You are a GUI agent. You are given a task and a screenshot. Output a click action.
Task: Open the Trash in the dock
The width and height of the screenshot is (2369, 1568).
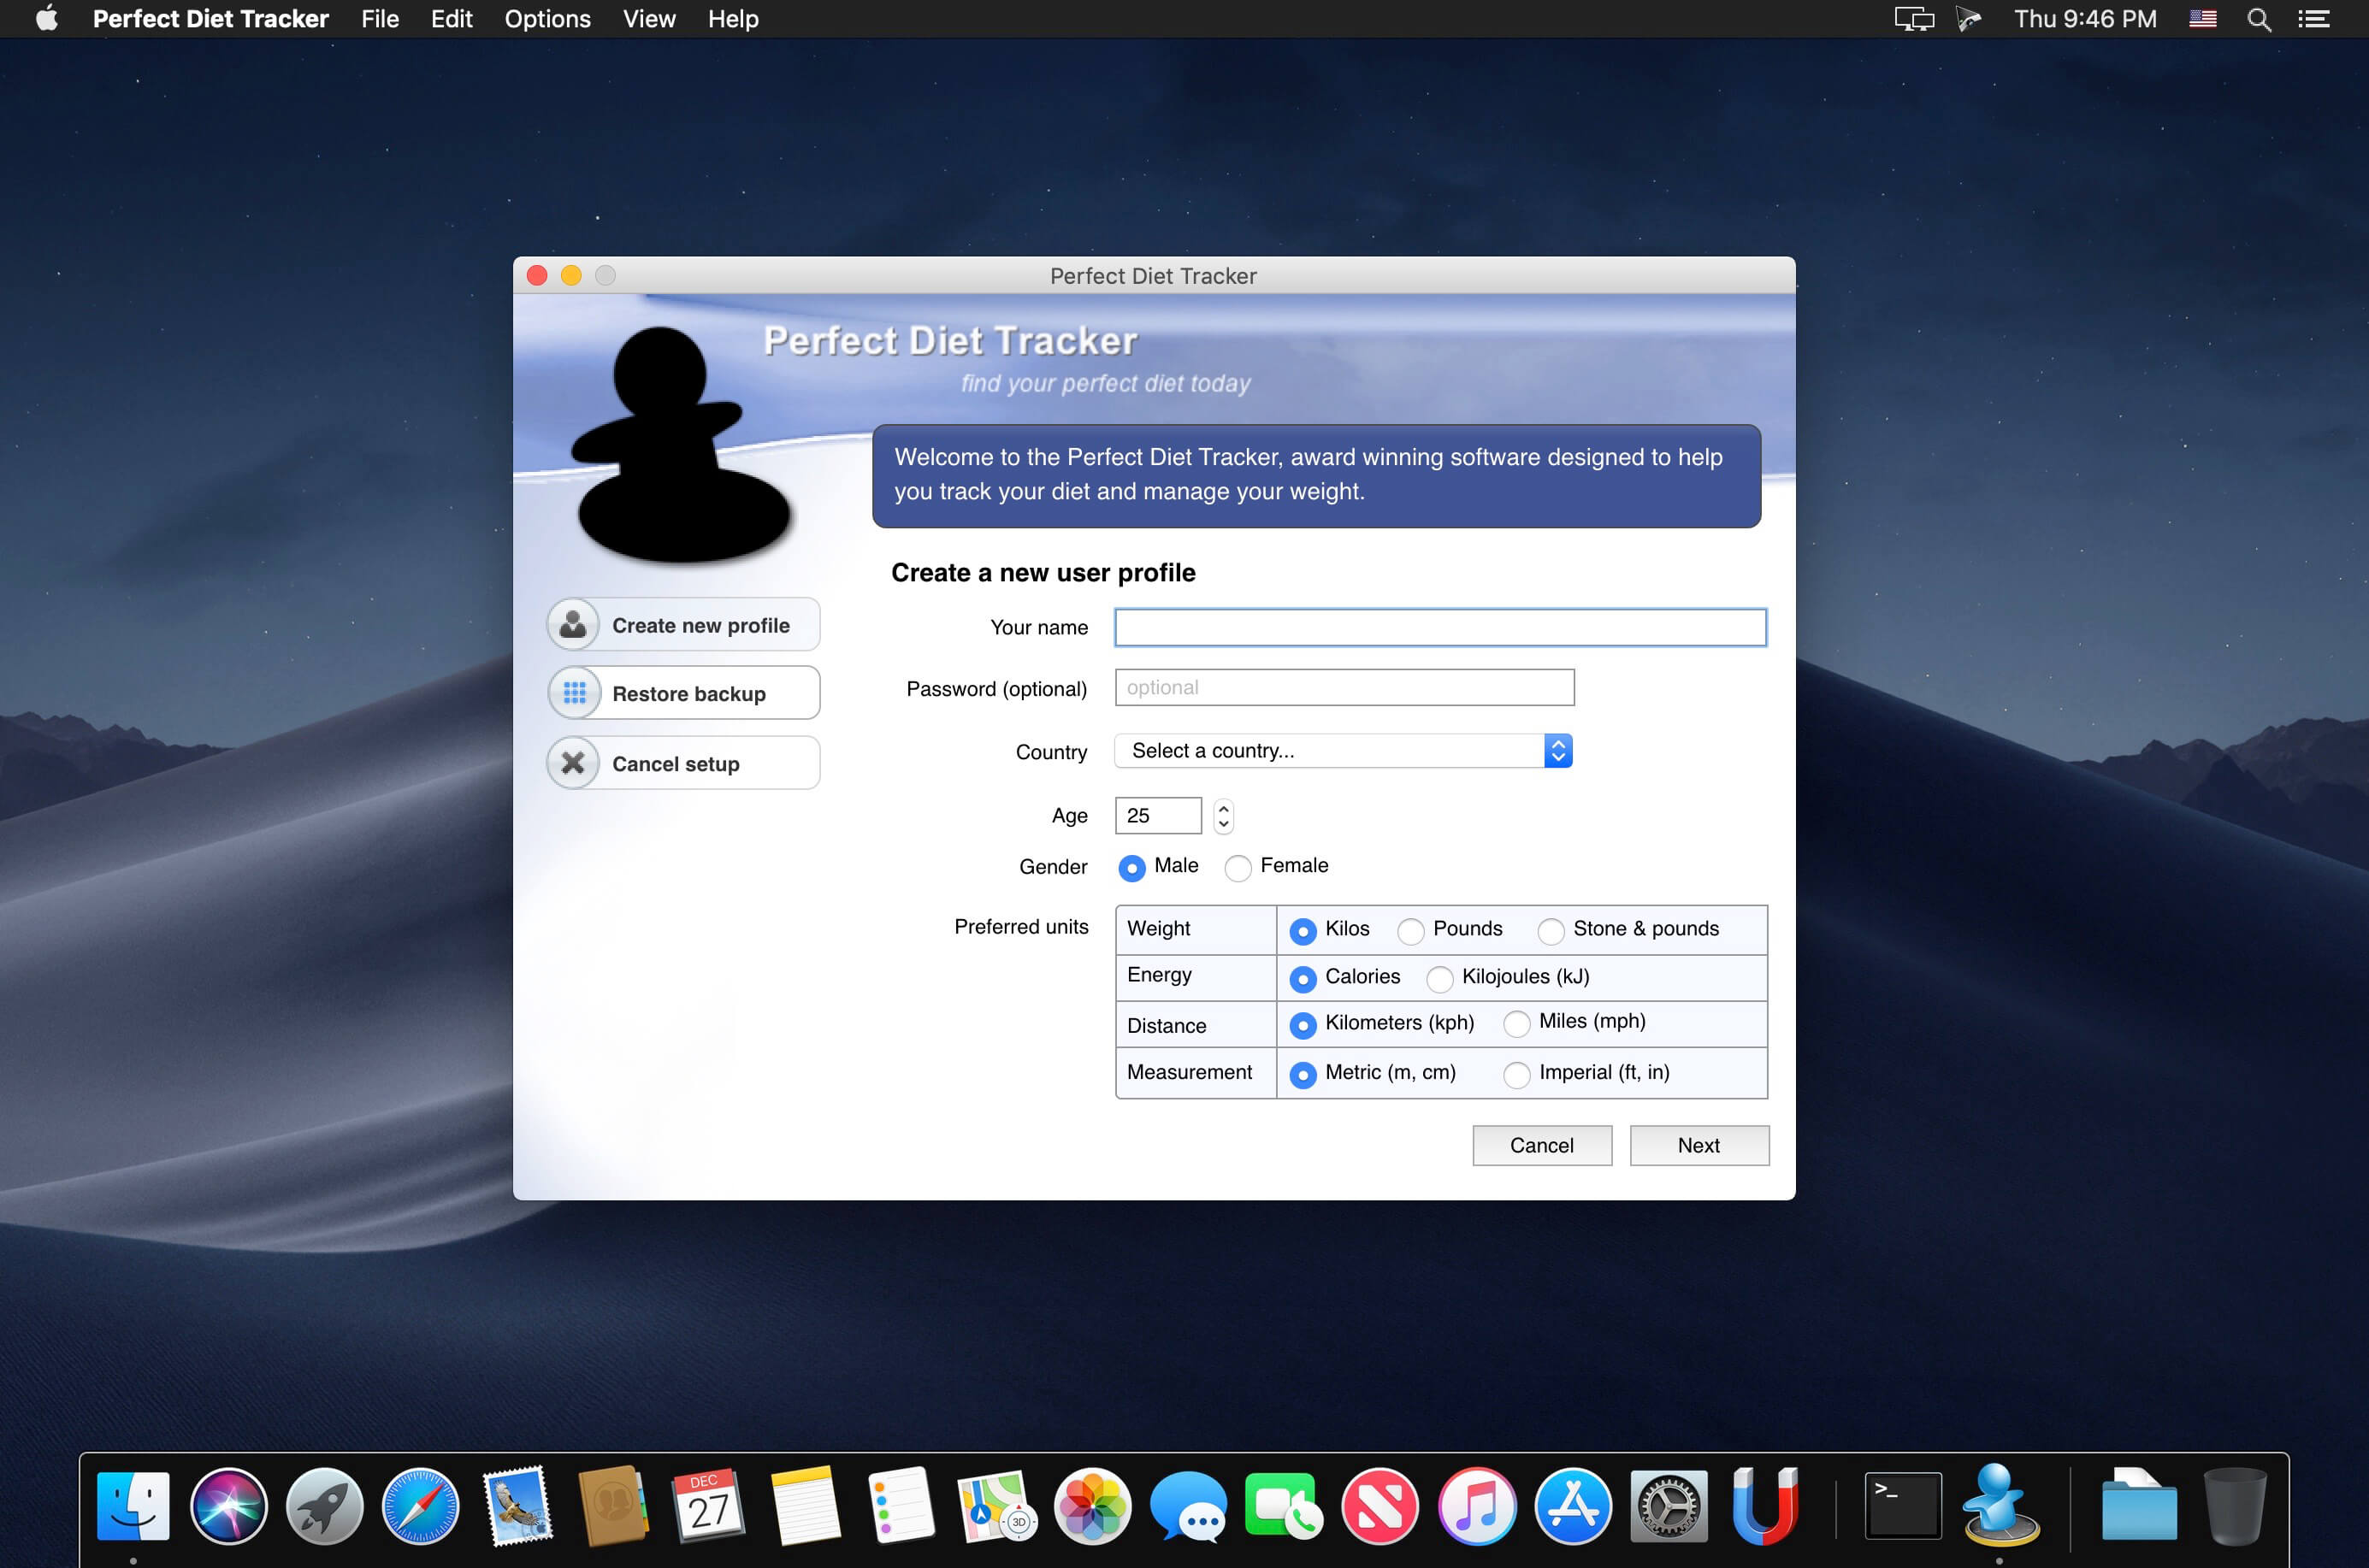coord(2235,1506)
